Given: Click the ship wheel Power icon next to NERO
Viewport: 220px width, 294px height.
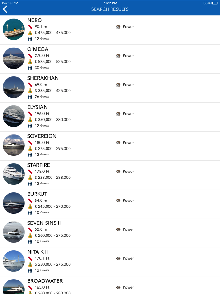Looking at the screenshot, I should coord(118,27).
